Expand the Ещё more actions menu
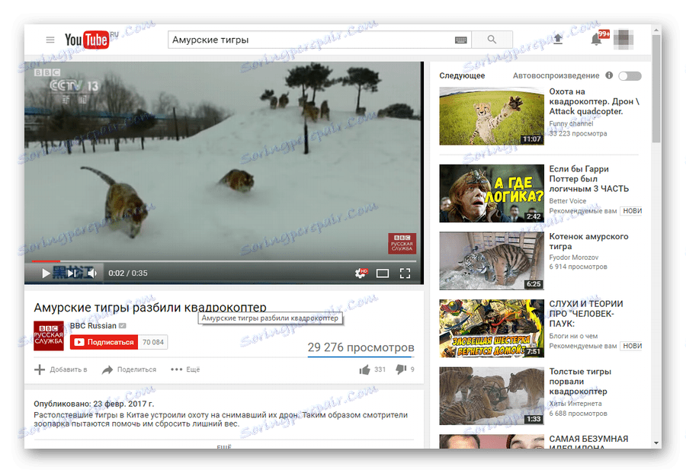The image size is (686, 473). pos(185,369)
